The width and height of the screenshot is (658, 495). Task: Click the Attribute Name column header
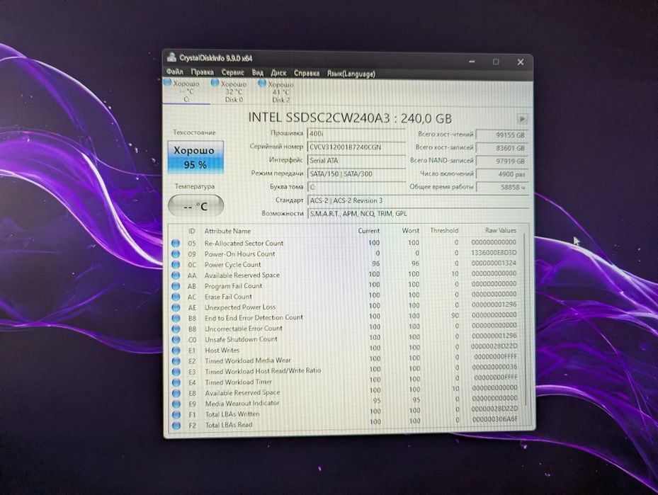point(227,231)
